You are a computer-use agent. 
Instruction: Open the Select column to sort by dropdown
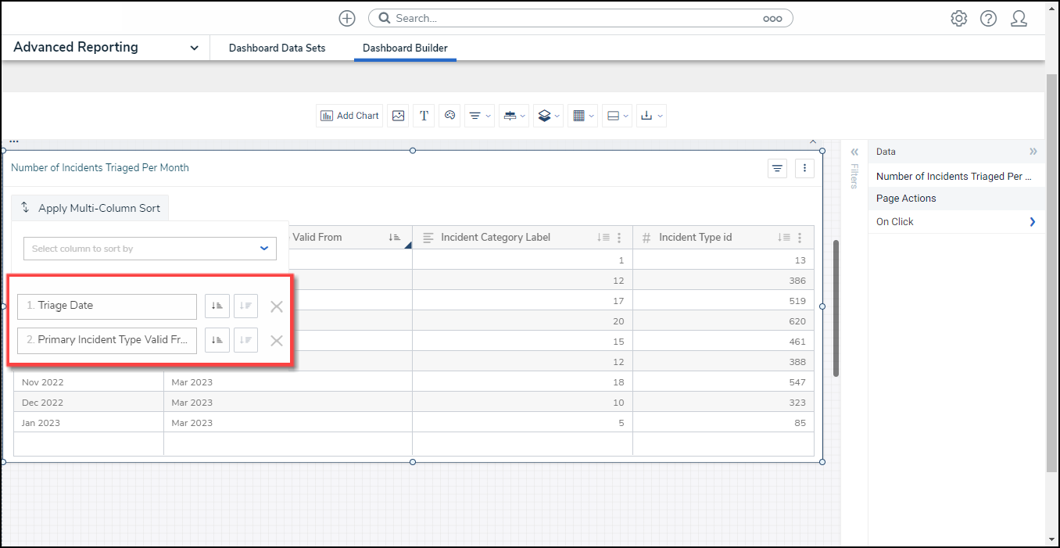tap(150, 249)
